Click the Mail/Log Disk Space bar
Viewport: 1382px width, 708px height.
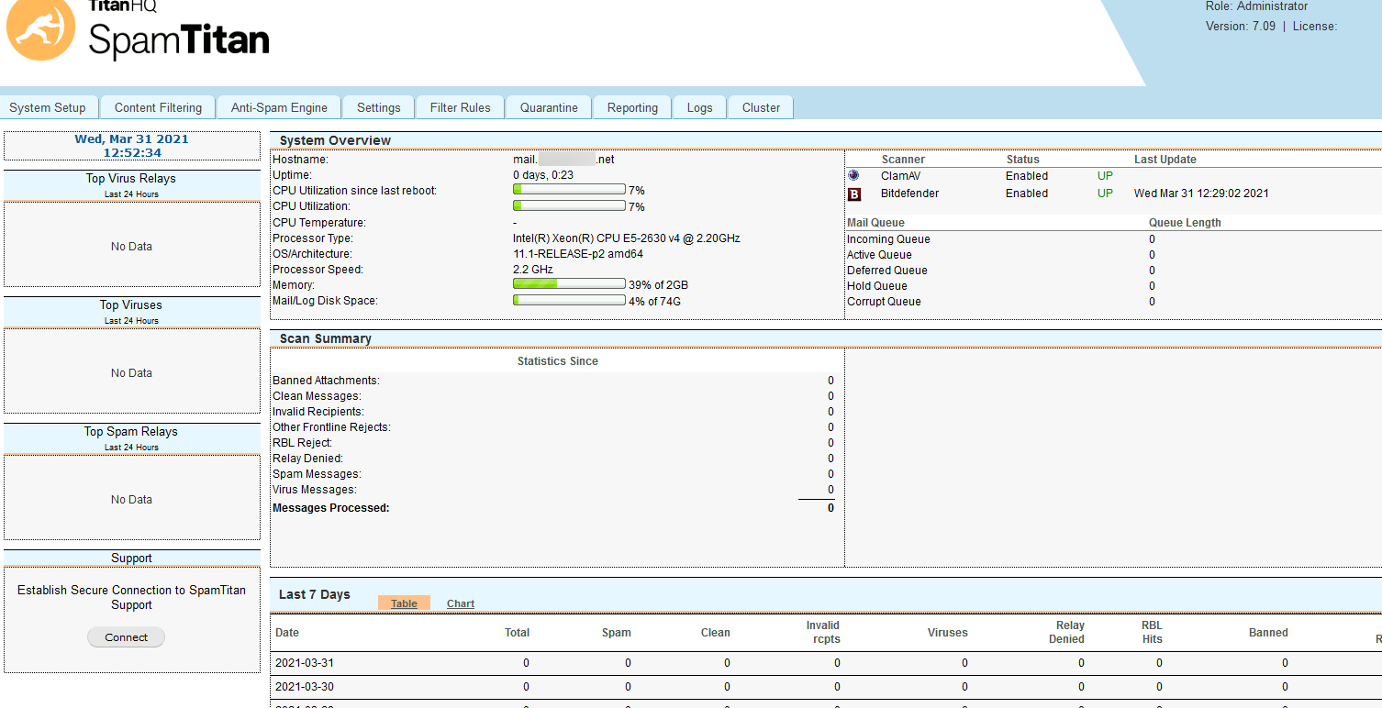pyautogui.click(x=569, y=300)
